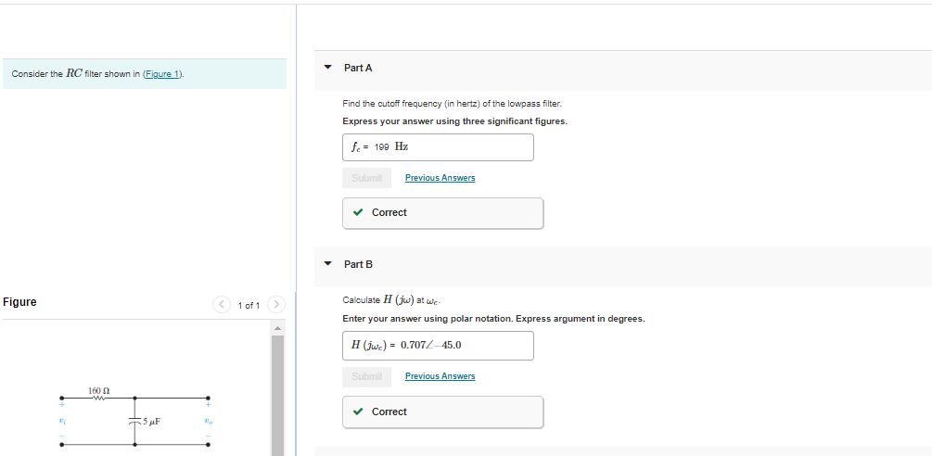Click the previous figure arrow icon

(221, 305)
